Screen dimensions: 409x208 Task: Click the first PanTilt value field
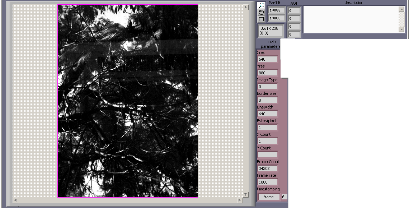tap(276, 10)
